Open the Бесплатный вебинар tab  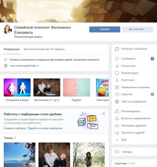[x=45, y=49]
